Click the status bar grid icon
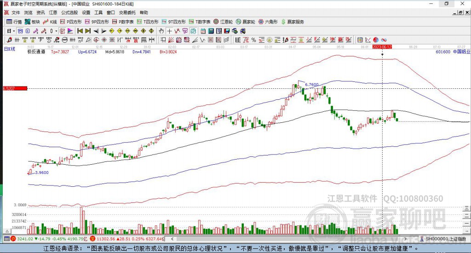The height and width of the screenshot is (253, 471). coord(6,239)
